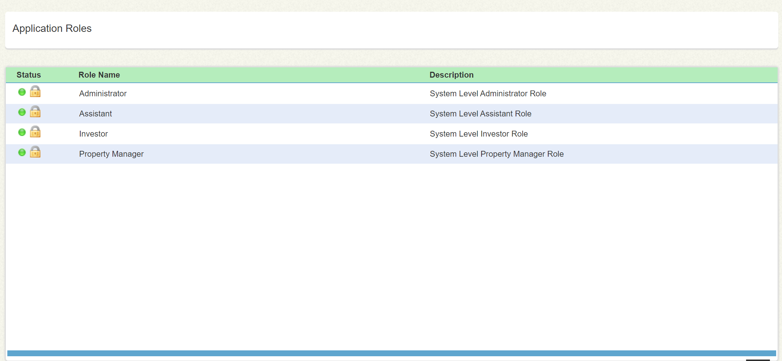Click the lock icon in Investor row

tap(35, 131)
